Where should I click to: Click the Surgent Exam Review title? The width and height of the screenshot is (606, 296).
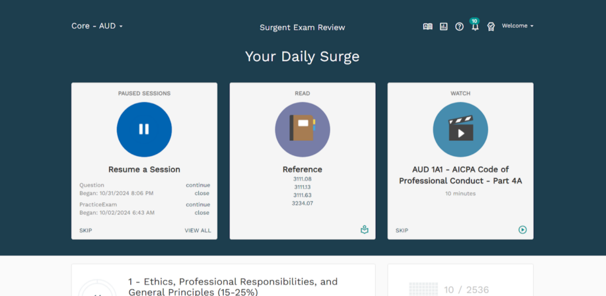point(302,27)
